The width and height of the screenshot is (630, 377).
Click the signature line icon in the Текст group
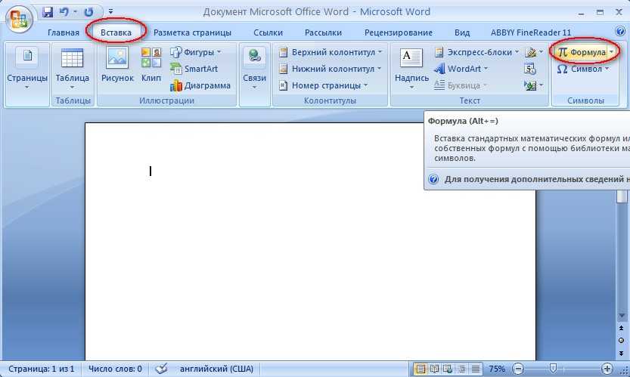click(531, 52)
